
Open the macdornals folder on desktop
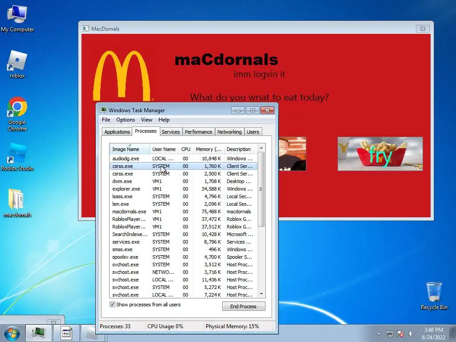(17, 203)
